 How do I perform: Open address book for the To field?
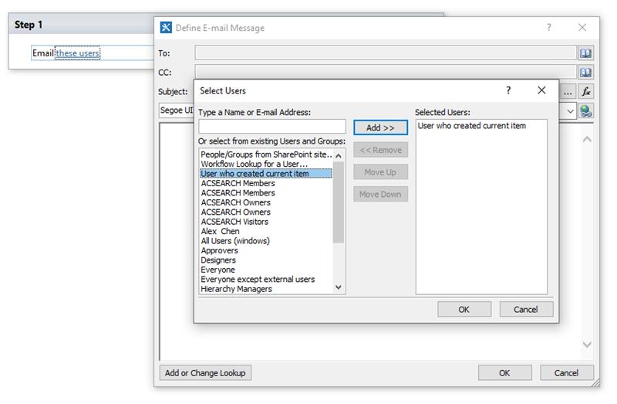pos(585,53)
